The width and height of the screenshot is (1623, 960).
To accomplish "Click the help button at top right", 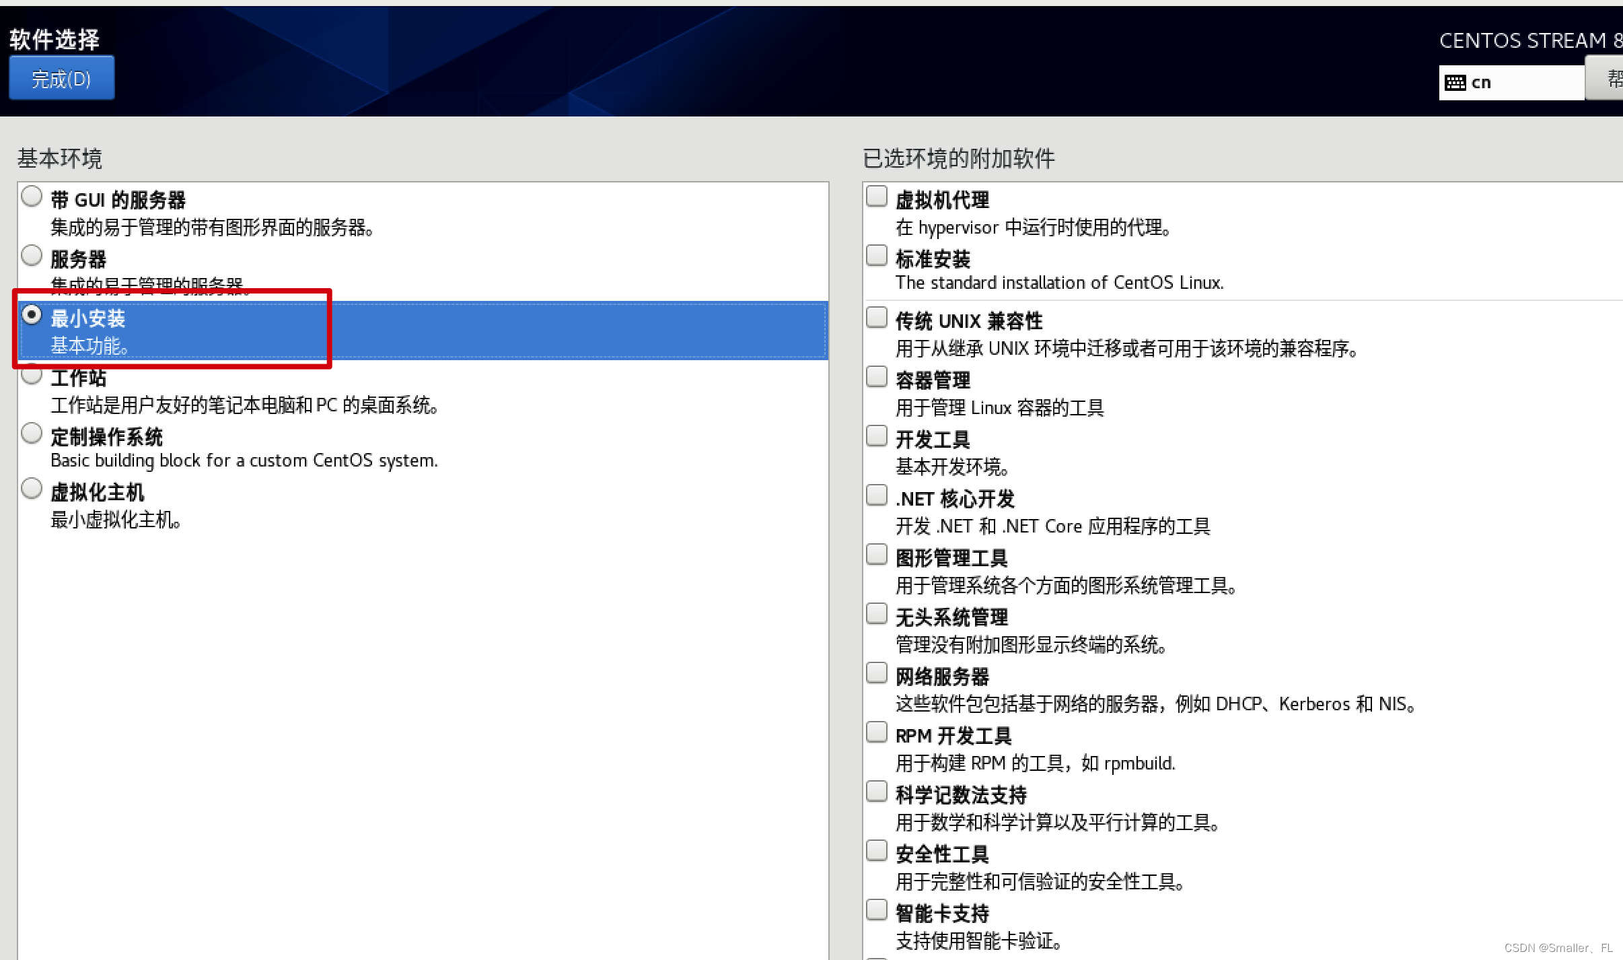I will tap(1610, 79).
